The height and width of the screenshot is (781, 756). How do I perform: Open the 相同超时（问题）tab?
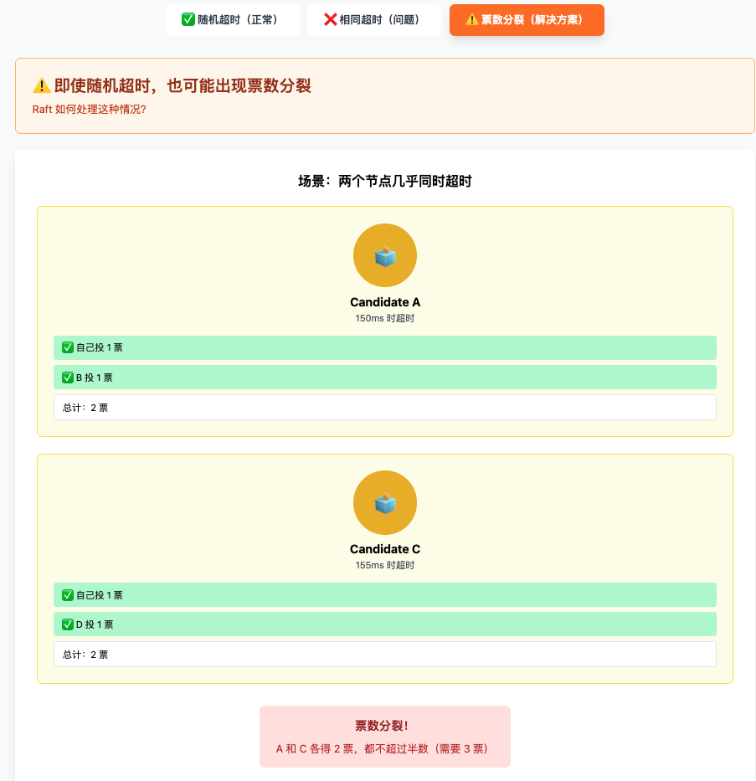click(373, 20)
